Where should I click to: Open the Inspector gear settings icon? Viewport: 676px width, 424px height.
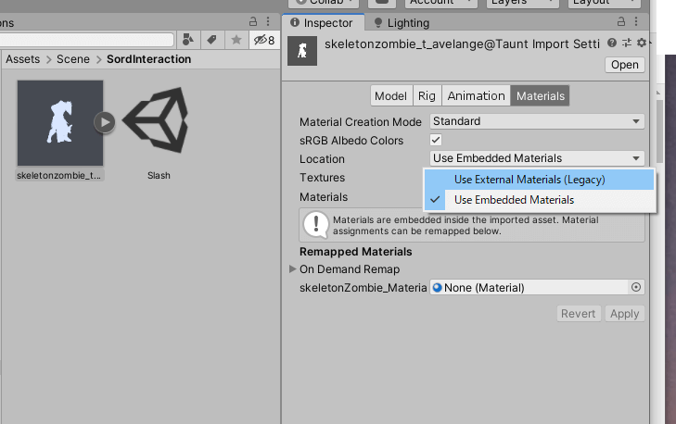tap(642, 43)
